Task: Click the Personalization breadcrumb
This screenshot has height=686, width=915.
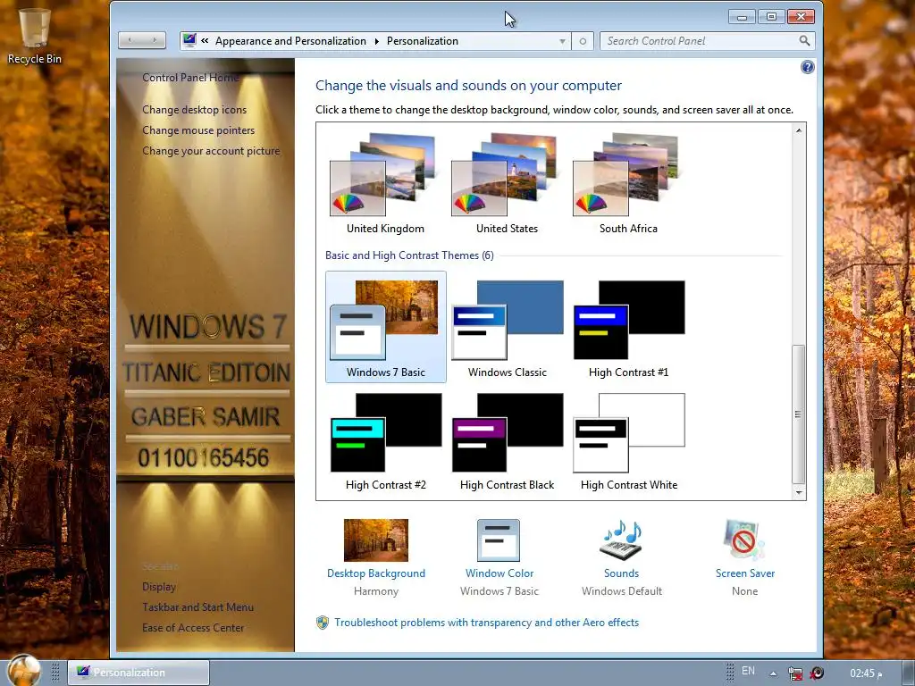Action: click(423, 41)
